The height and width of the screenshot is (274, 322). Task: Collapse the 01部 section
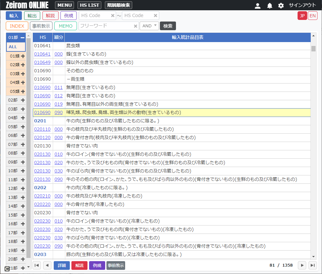pyautogui.click(x=23, y=38)
